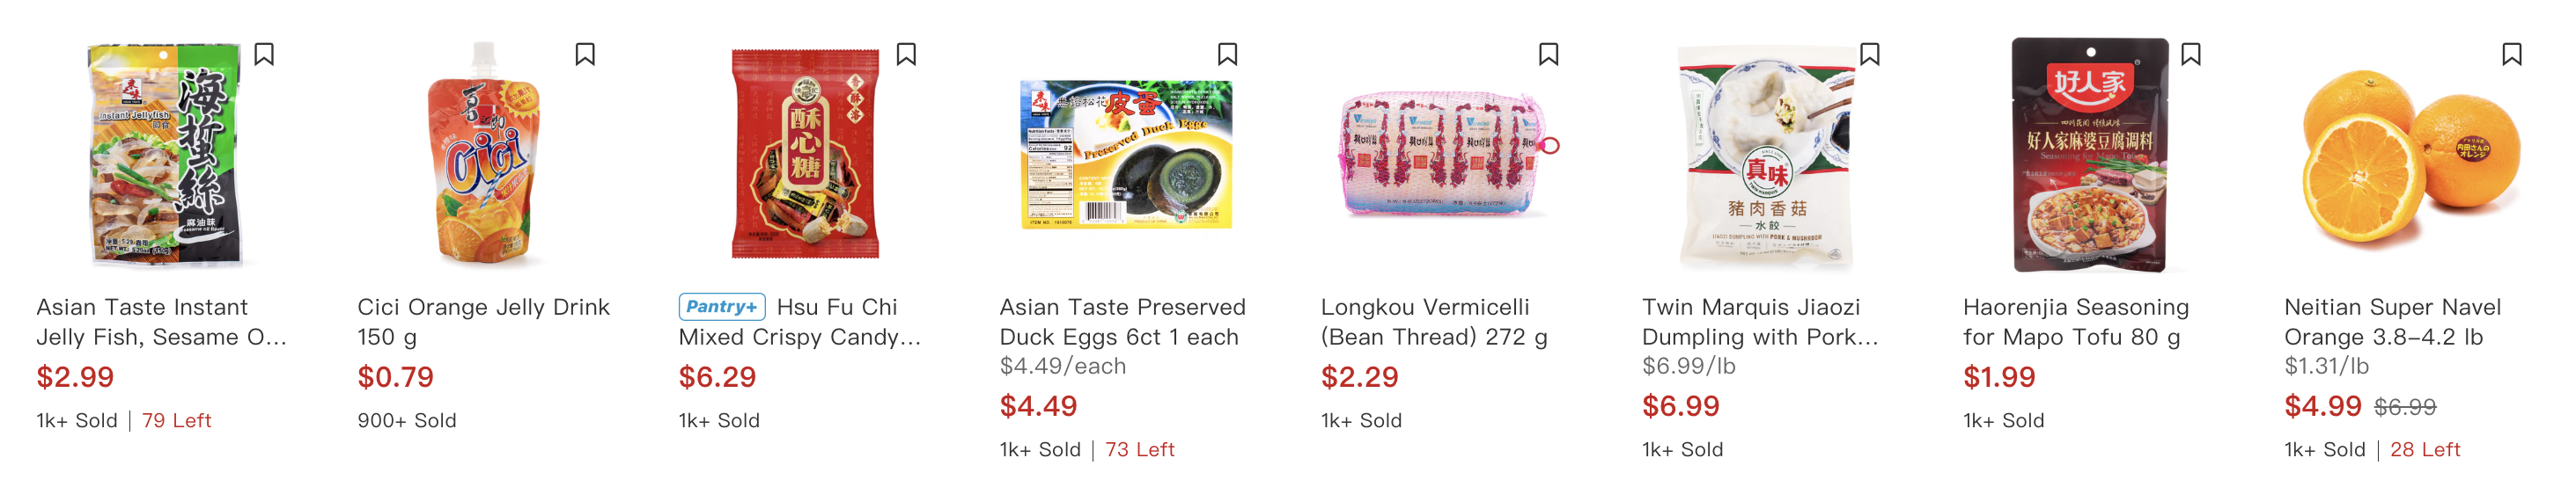Viewport: 2576px width, 480px height.
Task: Open Twin Marquis Jiaozi Dumpling title link
Action: [1759, 322]
